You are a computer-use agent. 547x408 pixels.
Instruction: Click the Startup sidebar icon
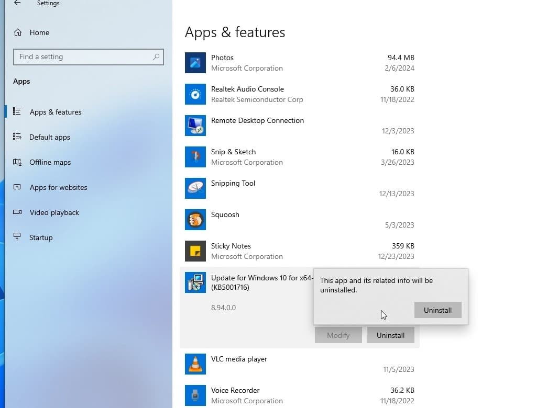pyautogui.click(x=17, y=237)
